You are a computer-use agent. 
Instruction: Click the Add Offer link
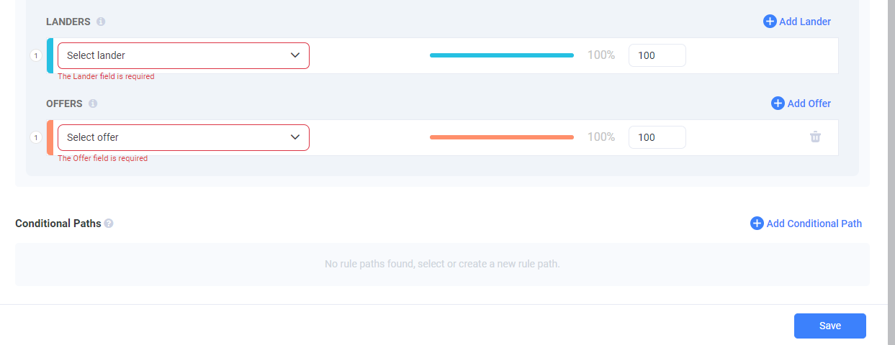[809, 103]
